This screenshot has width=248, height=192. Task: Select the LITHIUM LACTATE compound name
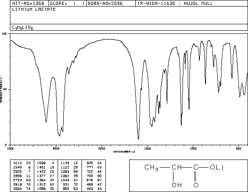point(34,10)
